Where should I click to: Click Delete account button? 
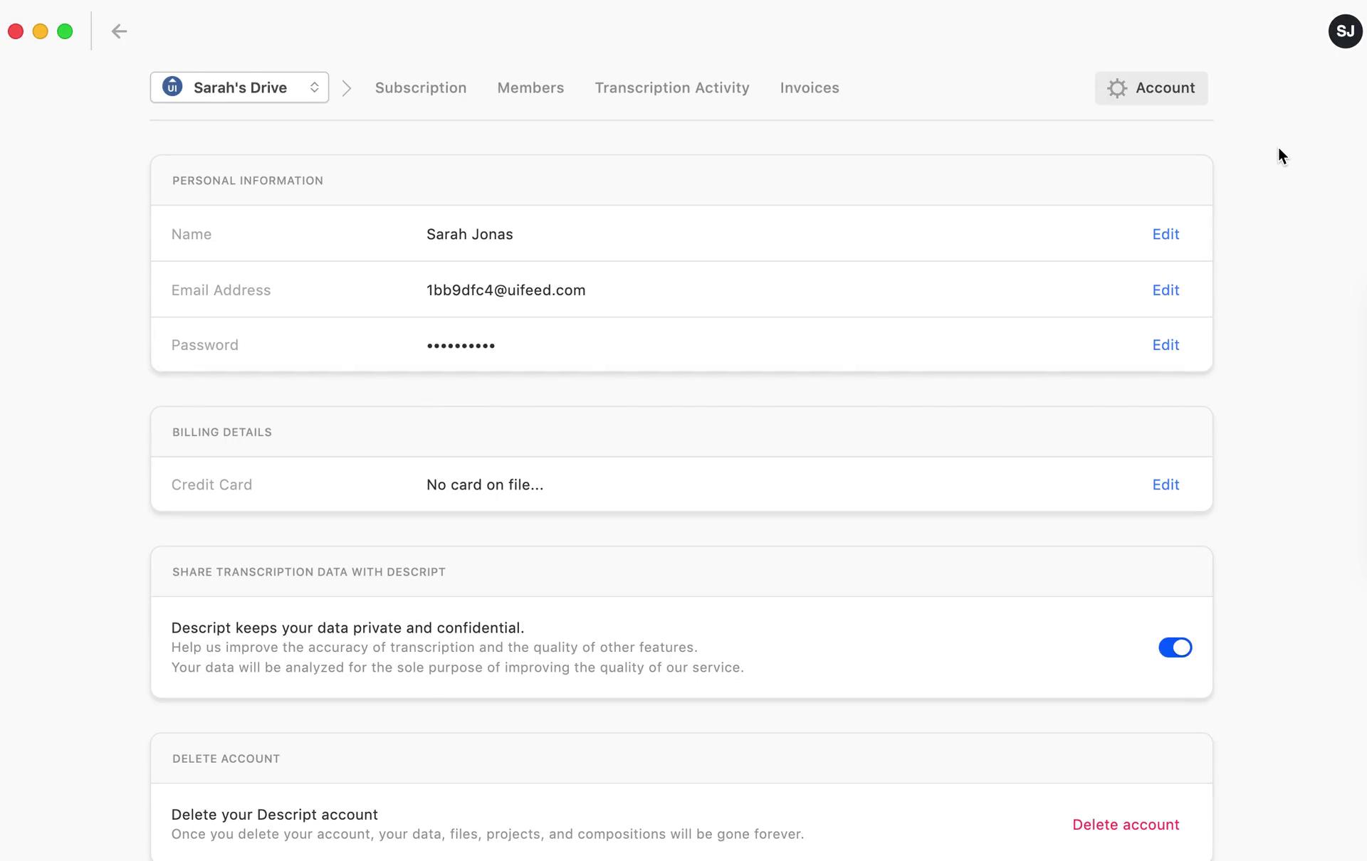tap(1126, 825)
